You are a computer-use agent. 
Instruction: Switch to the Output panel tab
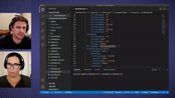coord(97,70)
